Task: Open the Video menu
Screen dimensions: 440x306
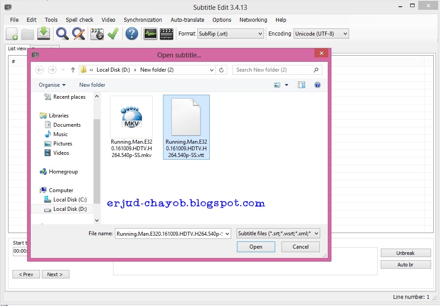Action: (108, 20)
